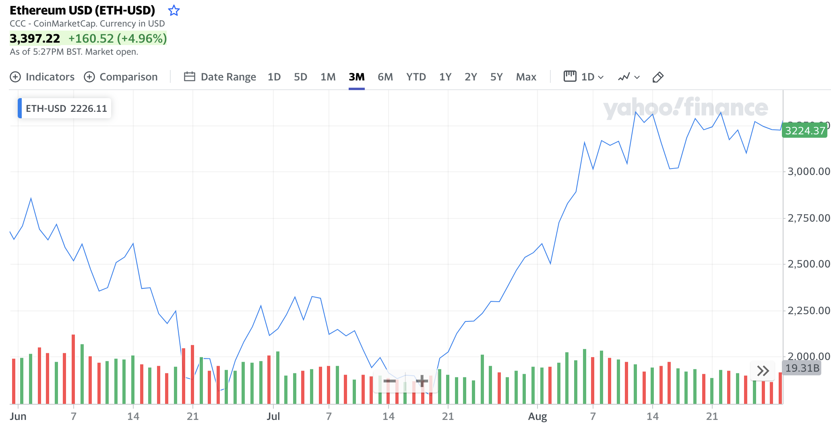Select the 6M time range
This screenshot has height=432, width=831.
coord(385,77)
